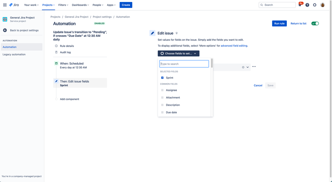Click the Add component circle marker
This screenshot has width=332, height=182.
[x=56, y=99]
